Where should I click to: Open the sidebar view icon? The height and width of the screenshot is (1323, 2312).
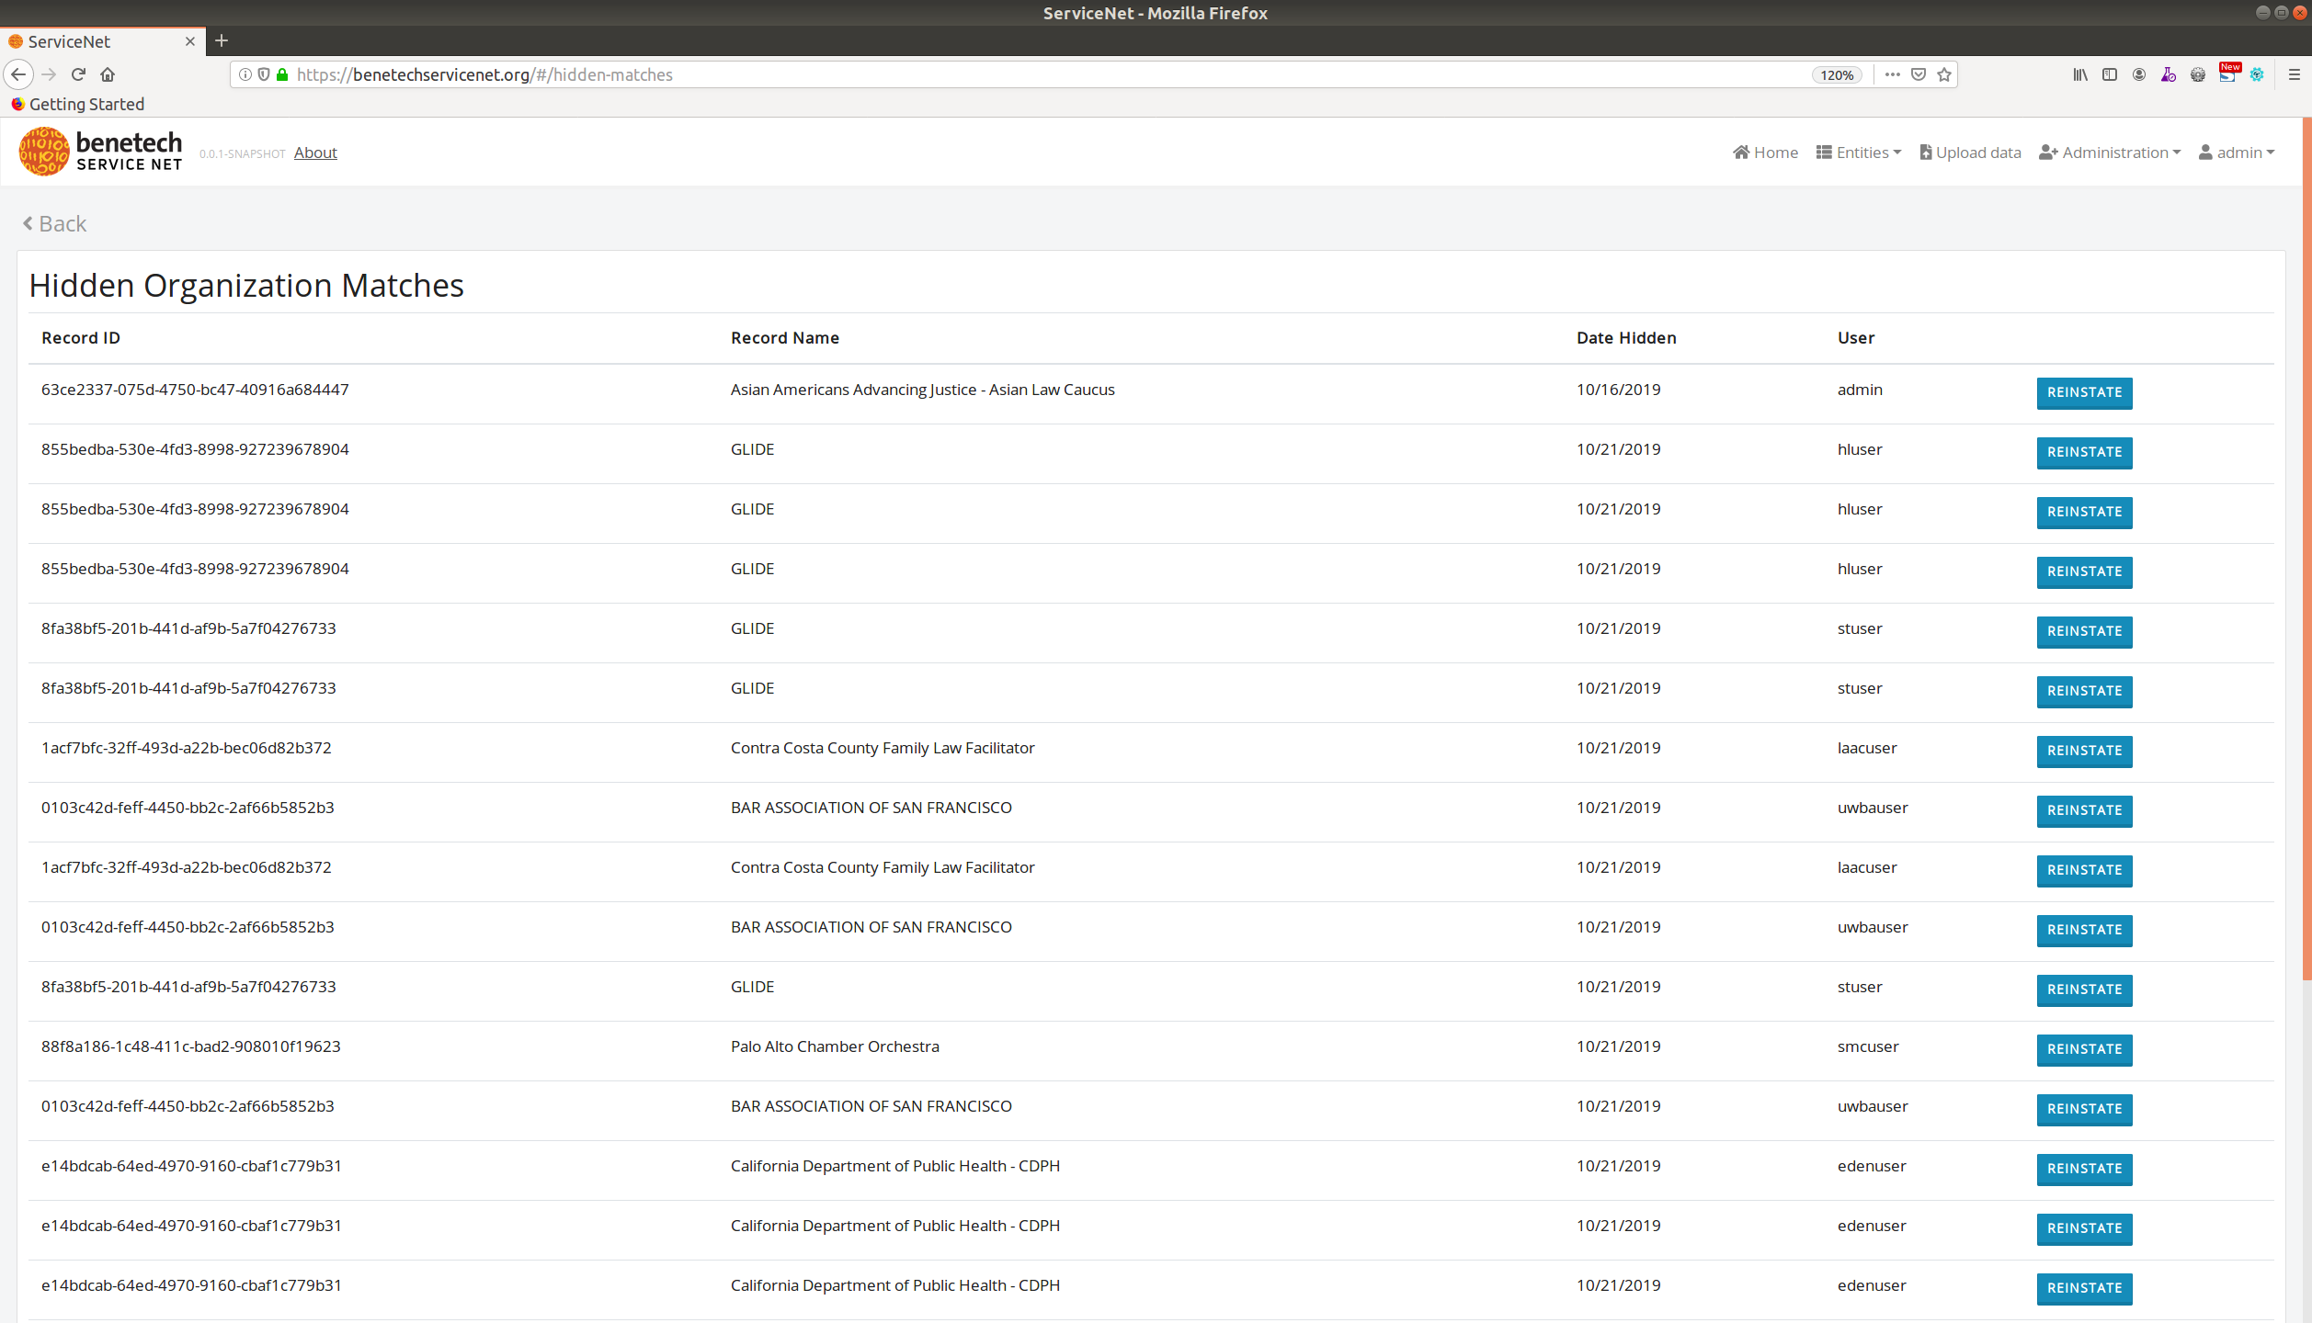pos(2110,75)
